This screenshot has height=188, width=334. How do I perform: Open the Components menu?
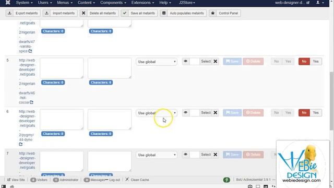coord(113,3)
